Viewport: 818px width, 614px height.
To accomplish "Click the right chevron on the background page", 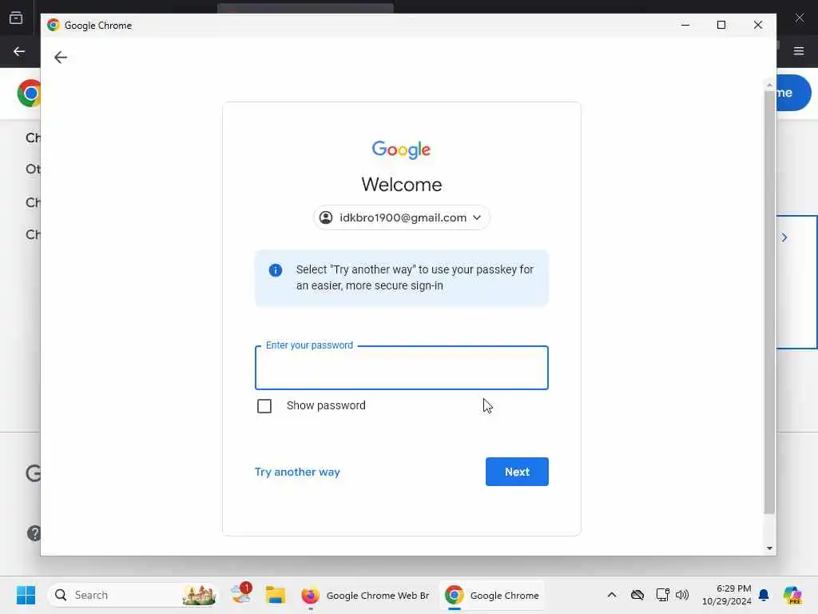I will click(x=784, y=237).
